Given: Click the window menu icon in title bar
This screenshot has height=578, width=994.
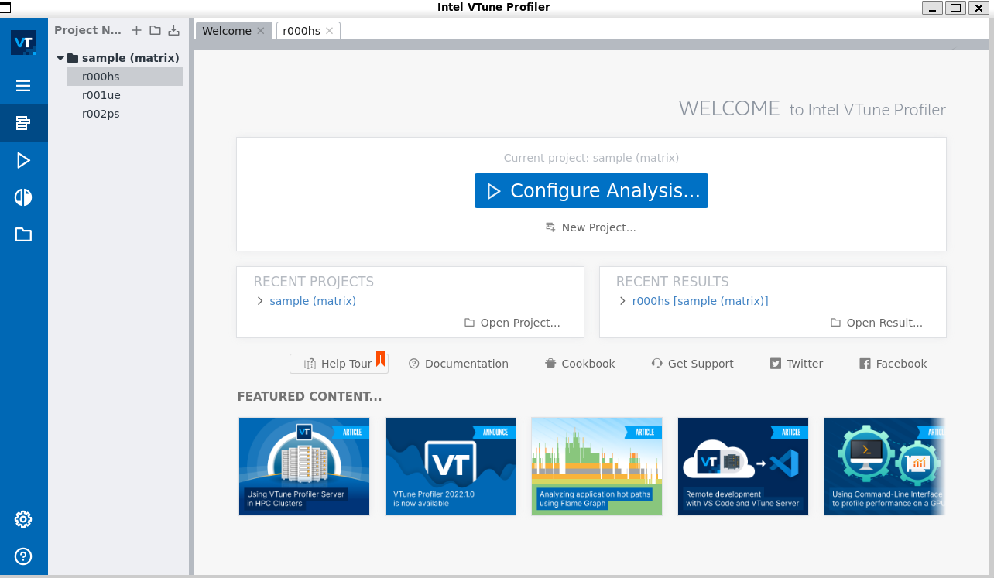Looking at the screenshot, I should pyautogui.click(x=5, y=7).
